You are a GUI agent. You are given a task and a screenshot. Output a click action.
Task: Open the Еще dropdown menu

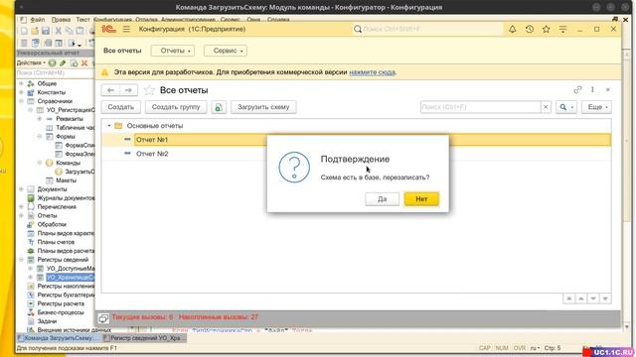(x=596, y=107)
